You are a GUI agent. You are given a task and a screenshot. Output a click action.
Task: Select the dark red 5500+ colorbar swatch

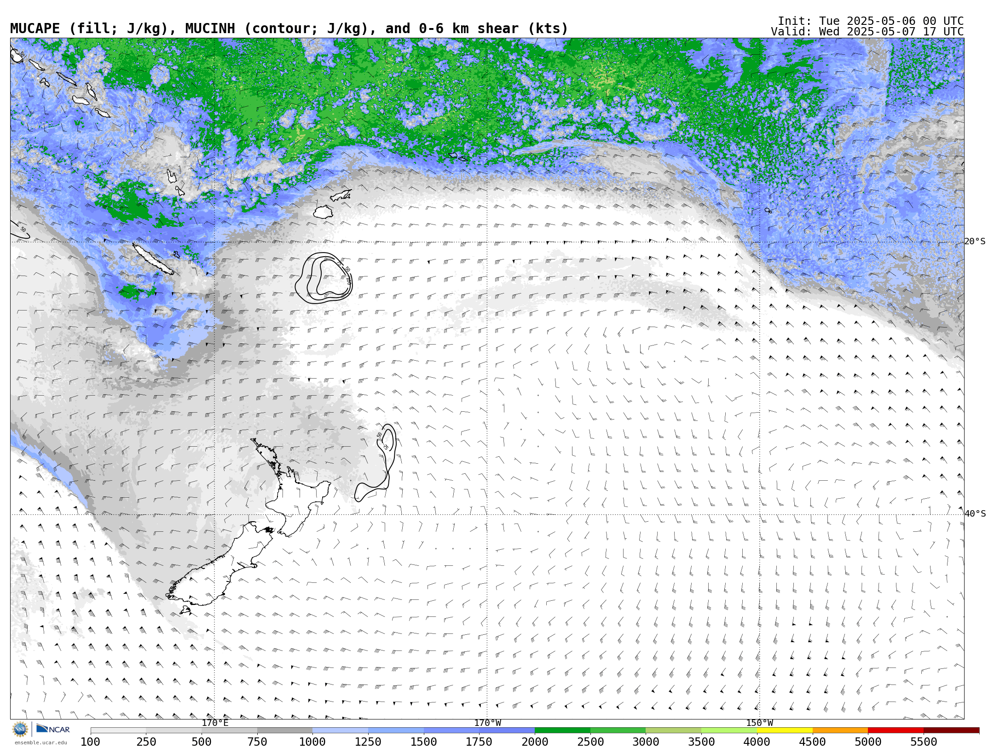(952, 731)
